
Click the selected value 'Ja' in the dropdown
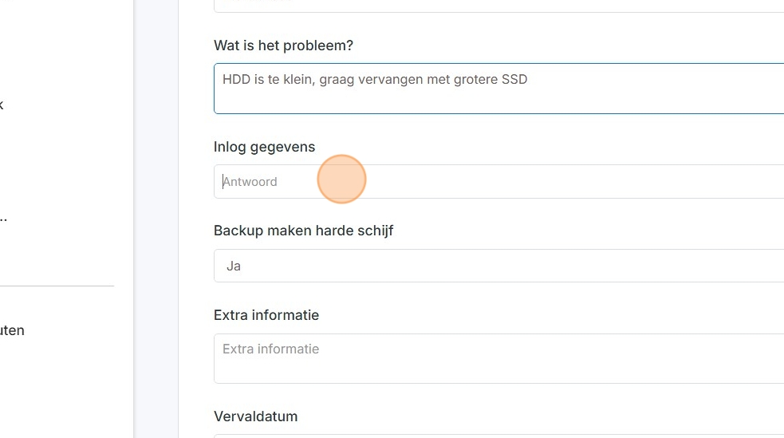tap(234, 266)
